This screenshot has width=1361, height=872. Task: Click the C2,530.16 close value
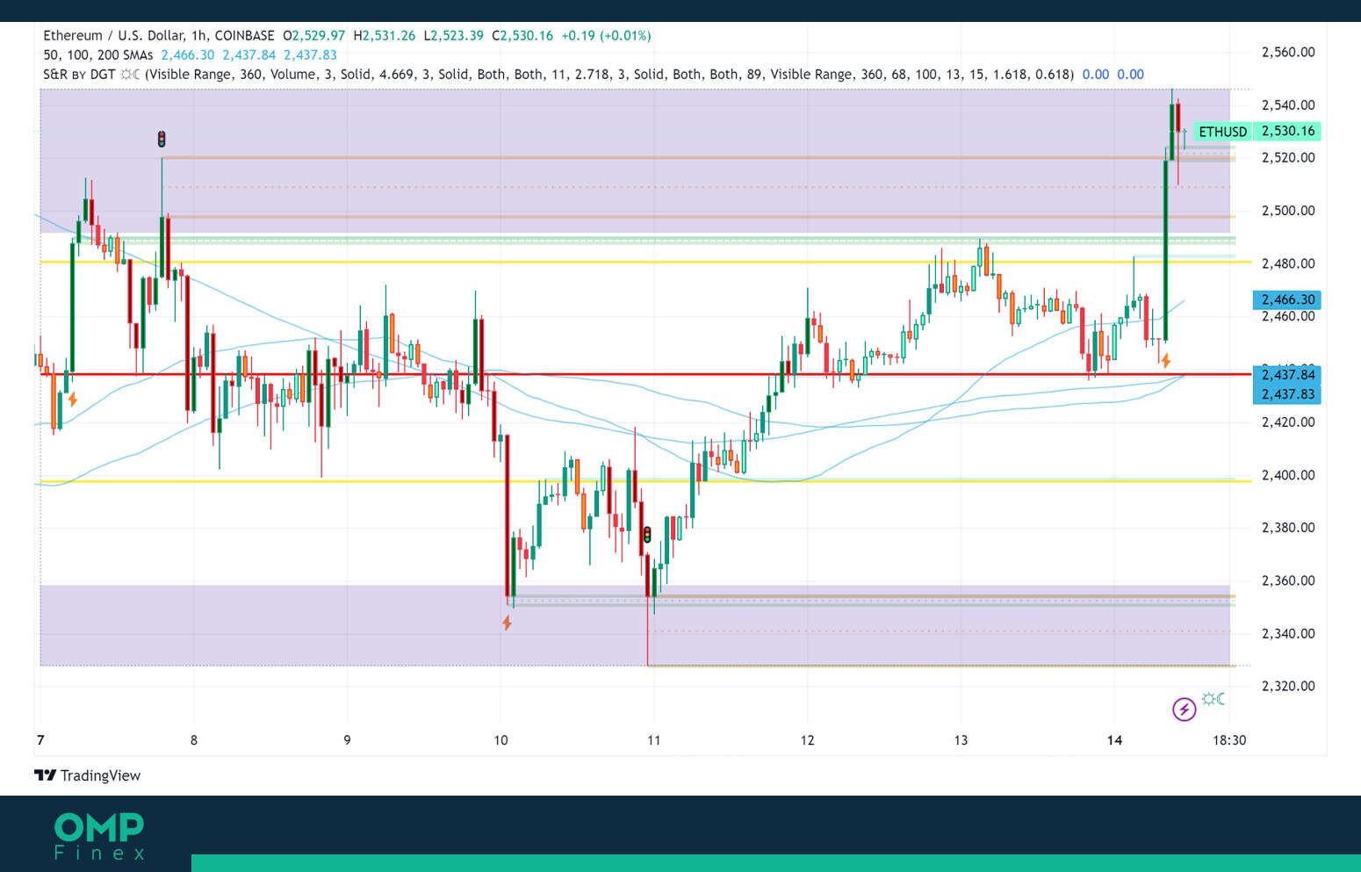pyautogui.click(x=522, y=36)
